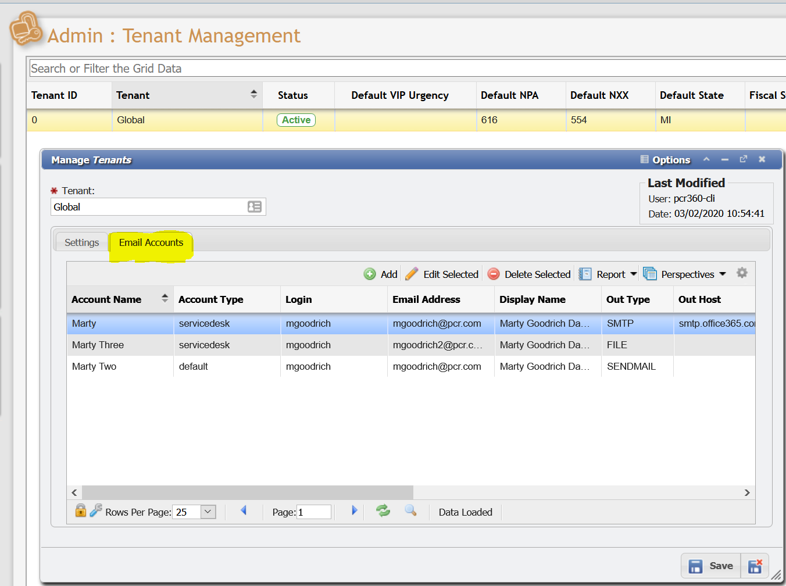Open the Rows Per Page dropdown
The width and height of the screenshot is (786, 586).
208,512
